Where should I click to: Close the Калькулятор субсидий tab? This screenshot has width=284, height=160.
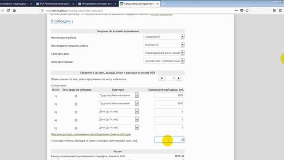[x=158, y=4]
